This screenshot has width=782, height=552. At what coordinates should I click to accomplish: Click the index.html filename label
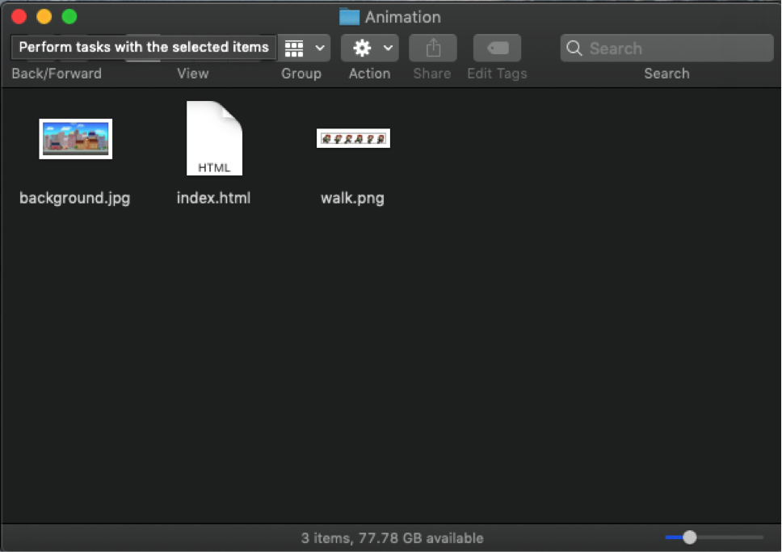click(x=214, y=198)
